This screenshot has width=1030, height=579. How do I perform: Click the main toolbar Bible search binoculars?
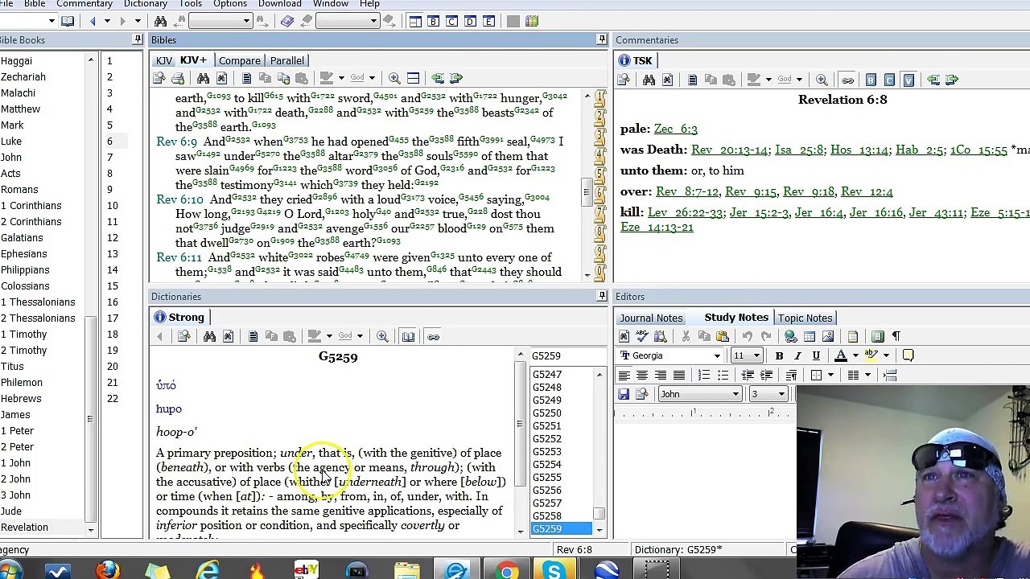(x=160, y=21)
